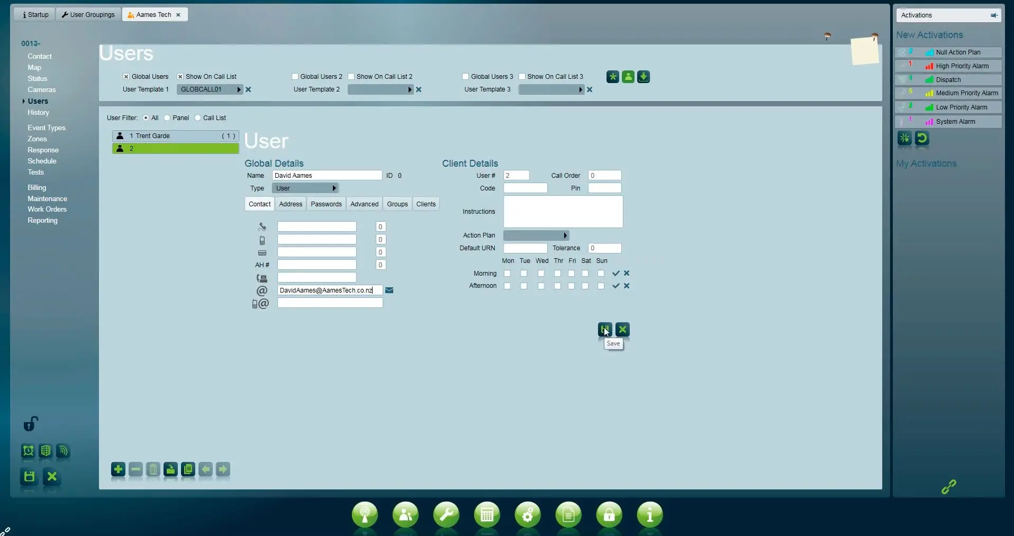This screenshot has width=1014, height=536.
Task: Open the user Type dropdown
Action: point(305,188)
